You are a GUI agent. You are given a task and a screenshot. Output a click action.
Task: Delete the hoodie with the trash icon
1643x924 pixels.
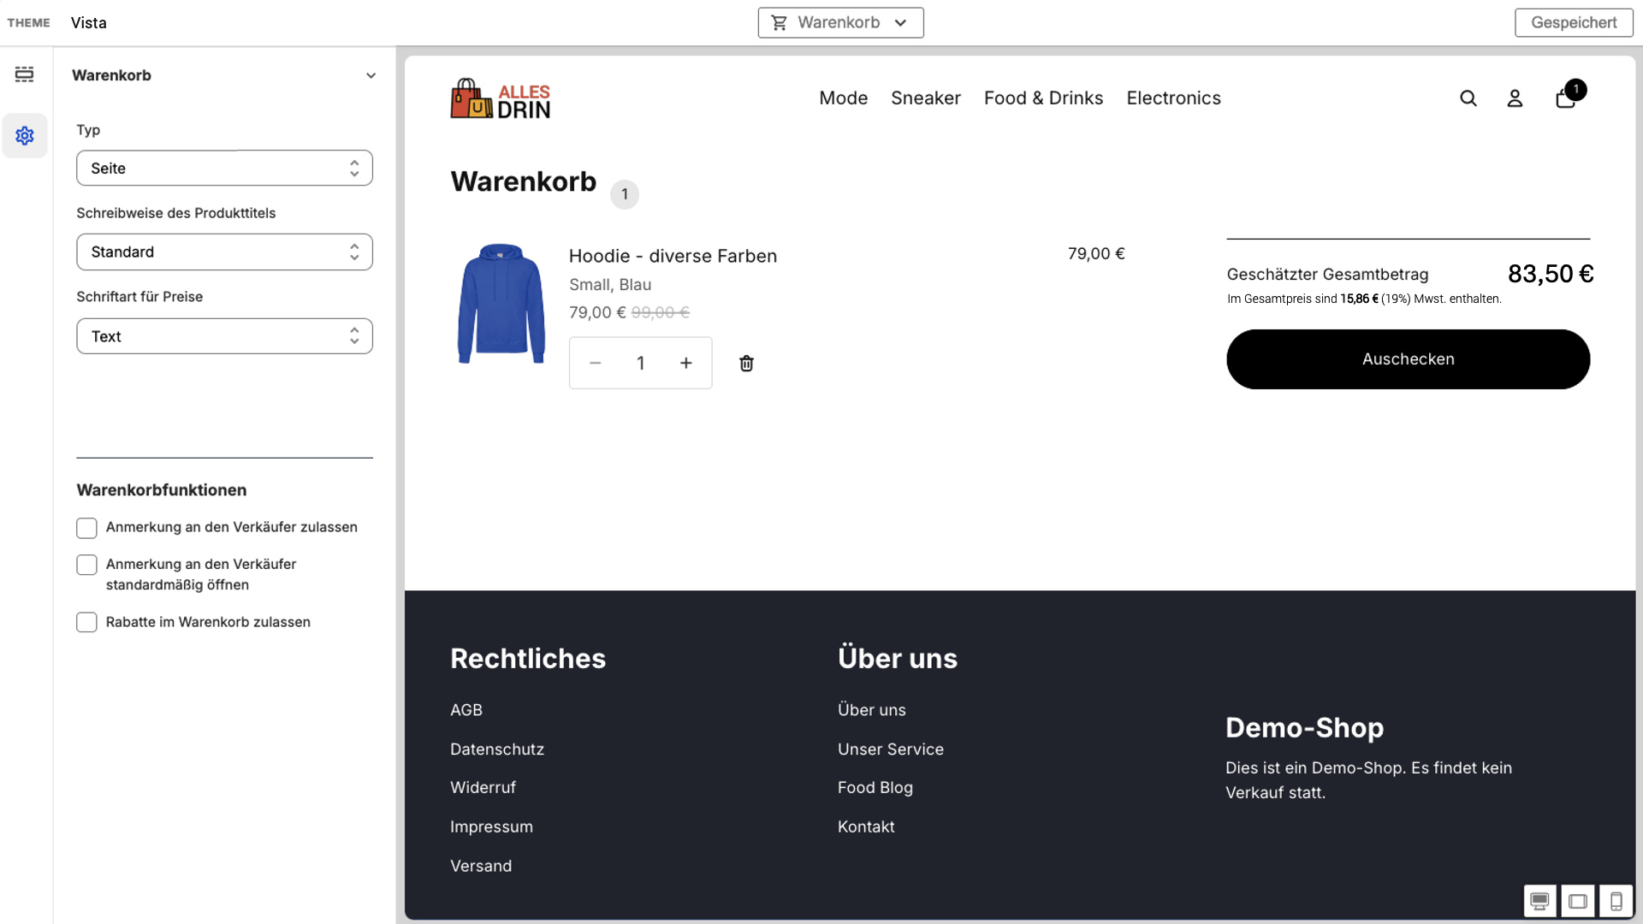pos(746,364)
